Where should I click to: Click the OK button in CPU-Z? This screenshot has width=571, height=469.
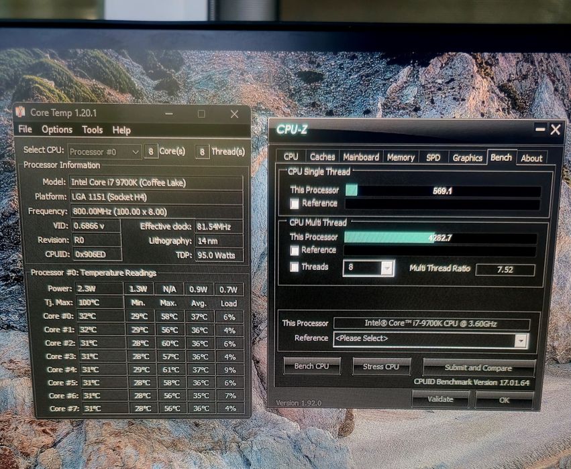point(504,399)
